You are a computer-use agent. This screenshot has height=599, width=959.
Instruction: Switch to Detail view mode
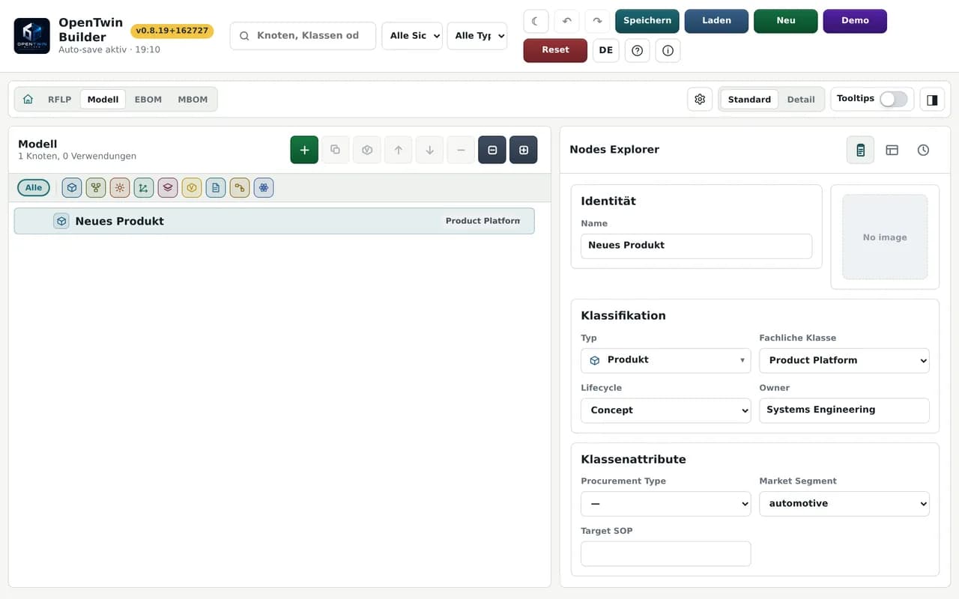click(801, 99)
